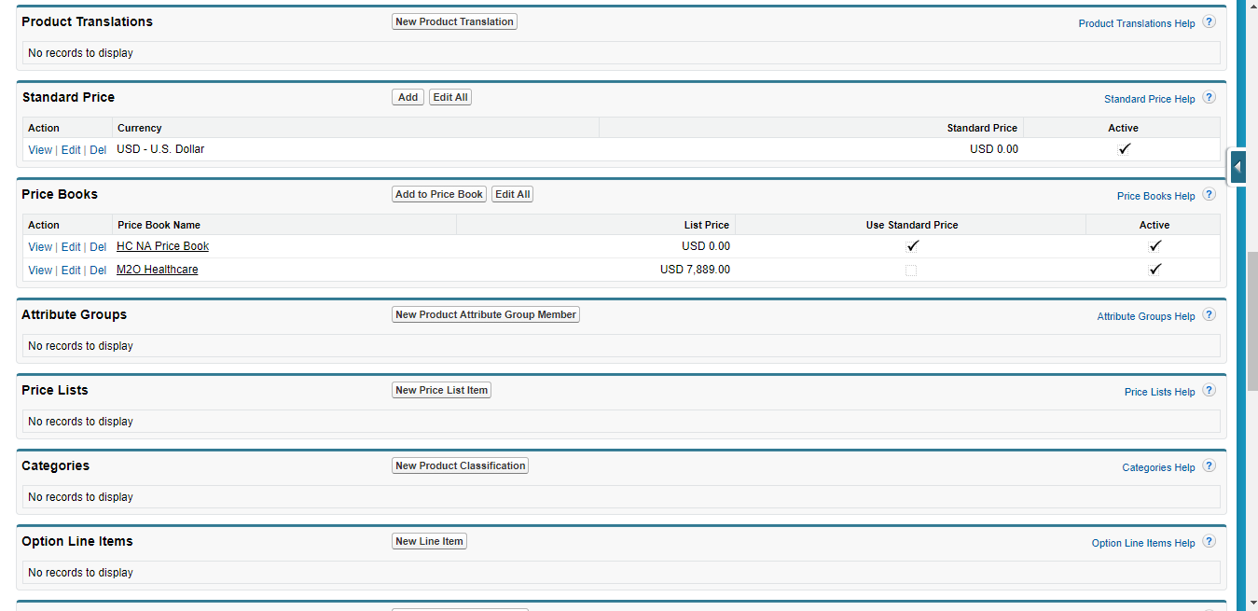
Task: View the HC NA Price Book entry
Action: (x=40, y=247)
